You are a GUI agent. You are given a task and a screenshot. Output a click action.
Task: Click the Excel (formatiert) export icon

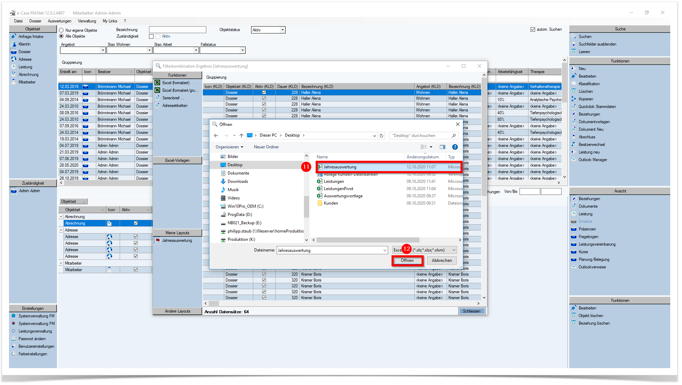tap(157, 83)
